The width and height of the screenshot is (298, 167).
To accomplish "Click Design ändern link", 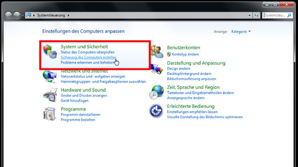I will pos(179,69).
